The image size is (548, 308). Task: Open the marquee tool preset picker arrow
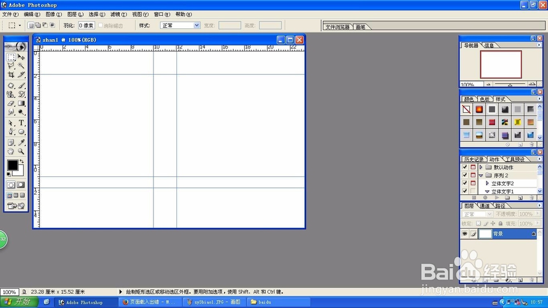(x=20, y=25)
